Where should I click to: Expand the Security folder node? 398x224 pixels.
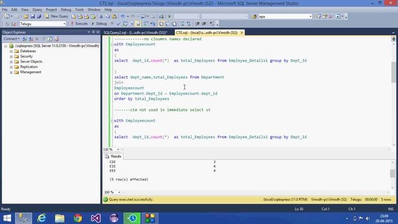click(11, 57)
